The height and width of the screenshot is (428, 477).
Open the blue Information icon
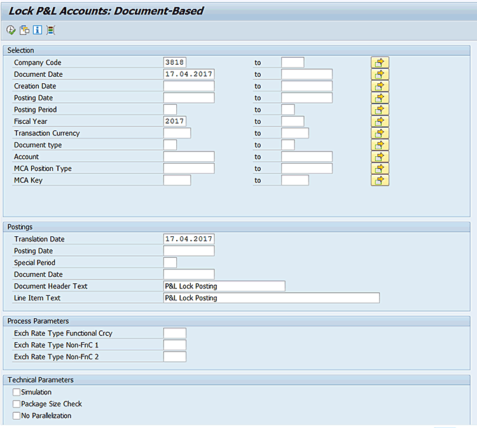click(38, 30)
